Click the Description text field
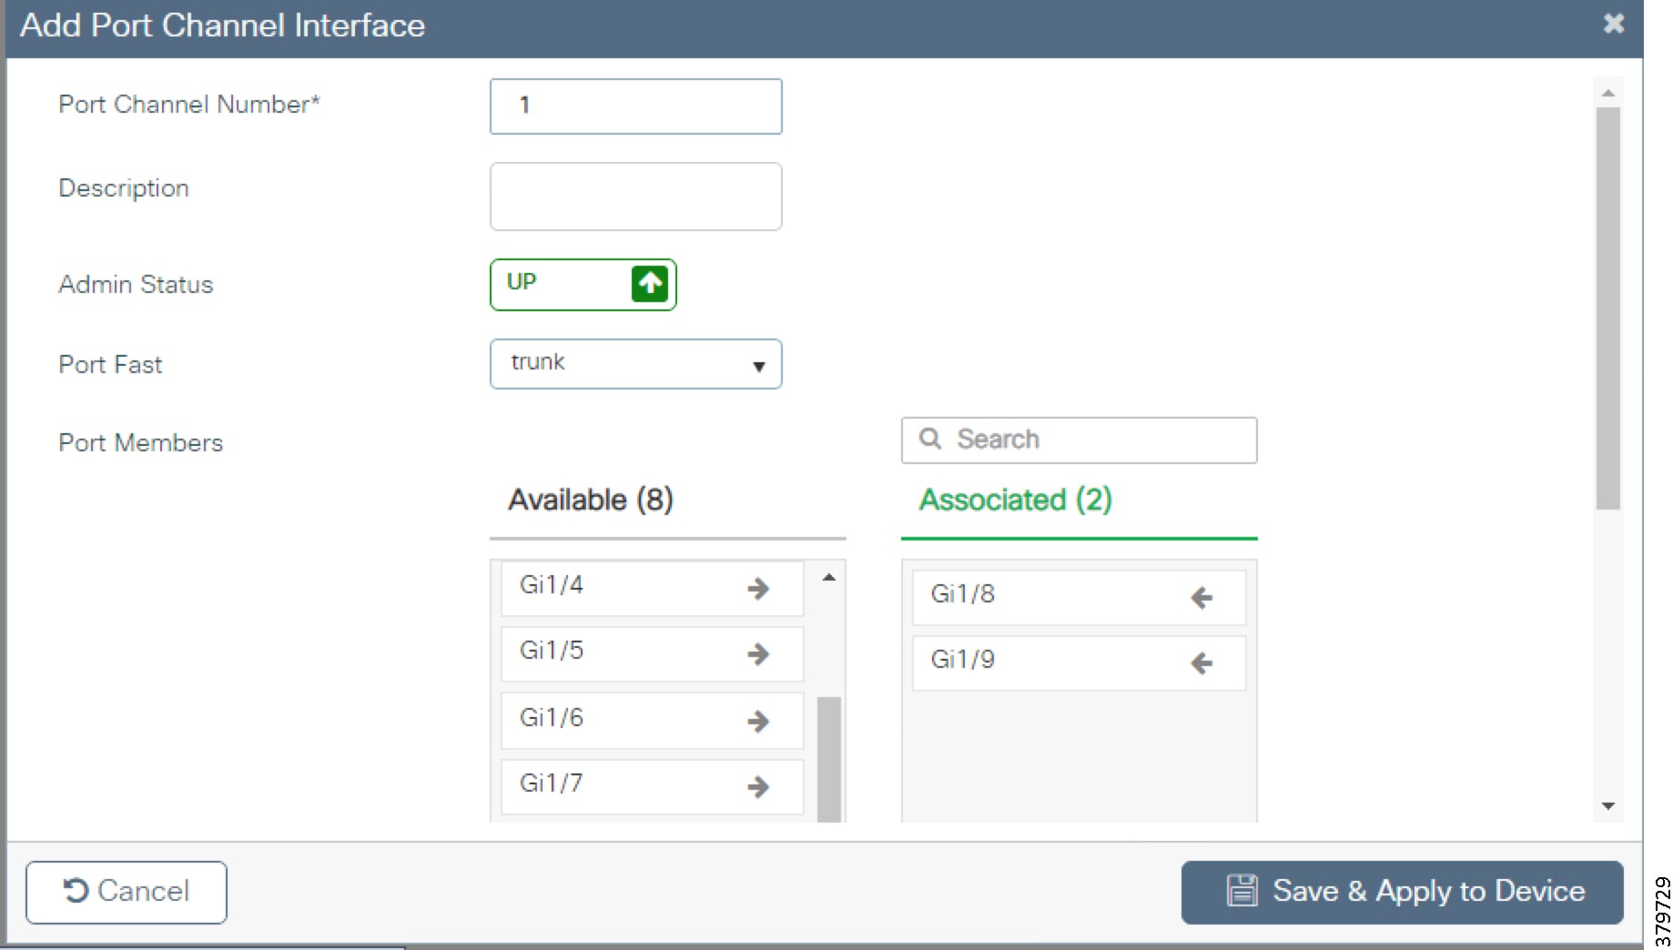1673x950 pixels. click(x=635, y=197)
